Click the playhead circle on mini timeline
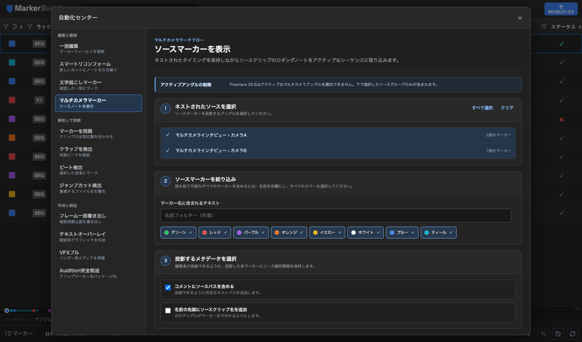The width and height of the screenshot is (582, 342). tap(7, 310)
